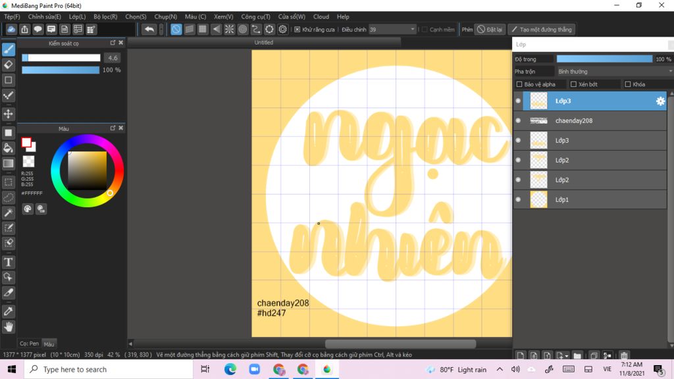Select the Eraser tool
The image size is (674, 379).
click(x=9, y=64)
